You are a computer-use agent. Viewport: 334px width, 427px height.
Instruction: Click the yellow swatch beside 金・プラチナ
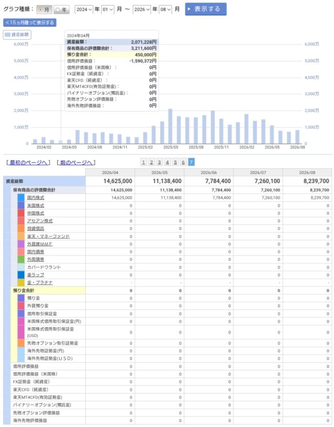click(x=21, y=283)
